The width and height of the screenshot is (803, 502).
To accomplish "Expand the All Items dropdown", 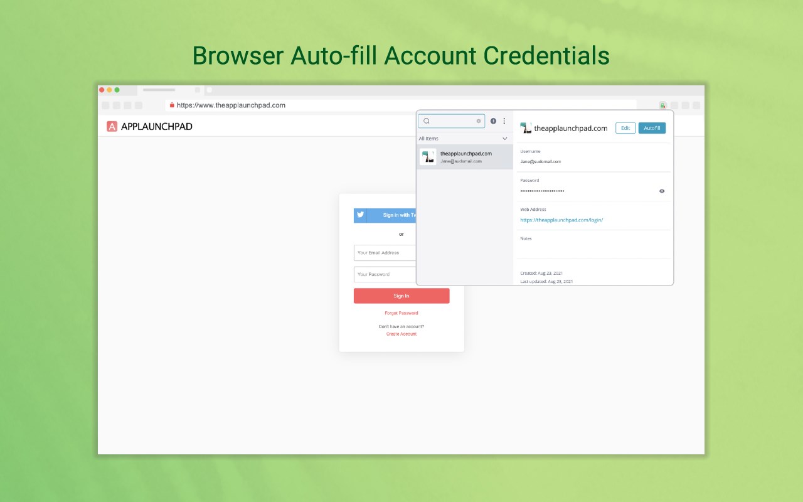I will [505, 139].
